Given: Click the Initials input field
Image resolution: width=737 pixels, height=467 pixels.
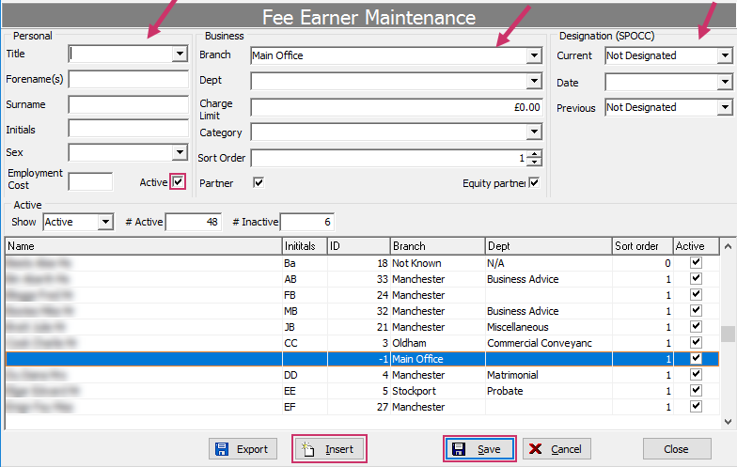Looking at the screenshot, I should click(128, 128).
